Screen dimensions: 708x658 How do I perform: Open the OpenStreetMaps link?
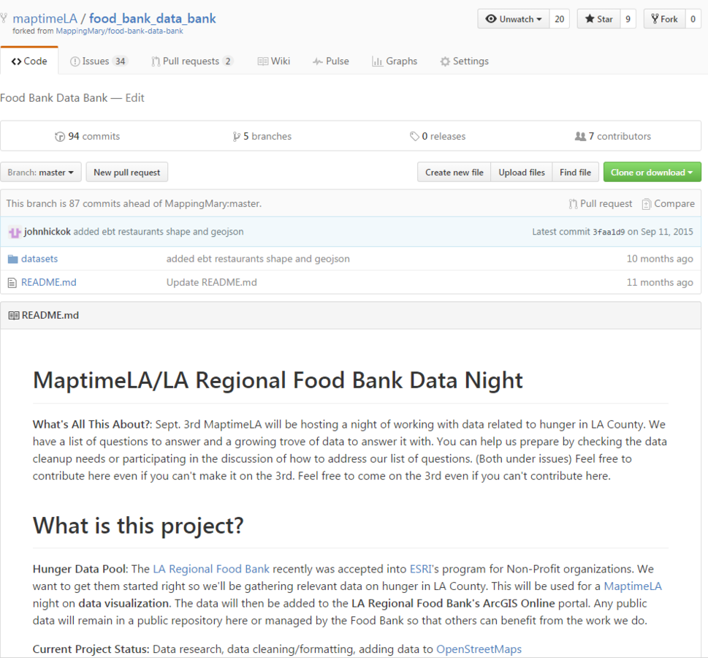[479, 649]
